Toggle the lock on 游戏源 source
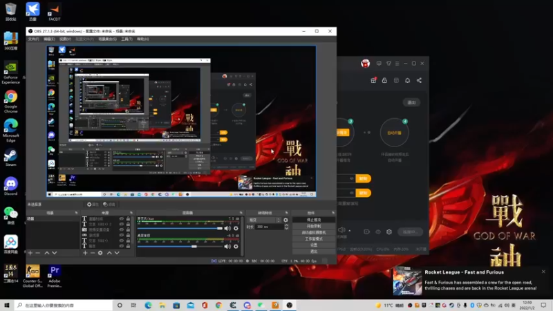The width and height of the screenshot is (553, 311). coord(128,235)
